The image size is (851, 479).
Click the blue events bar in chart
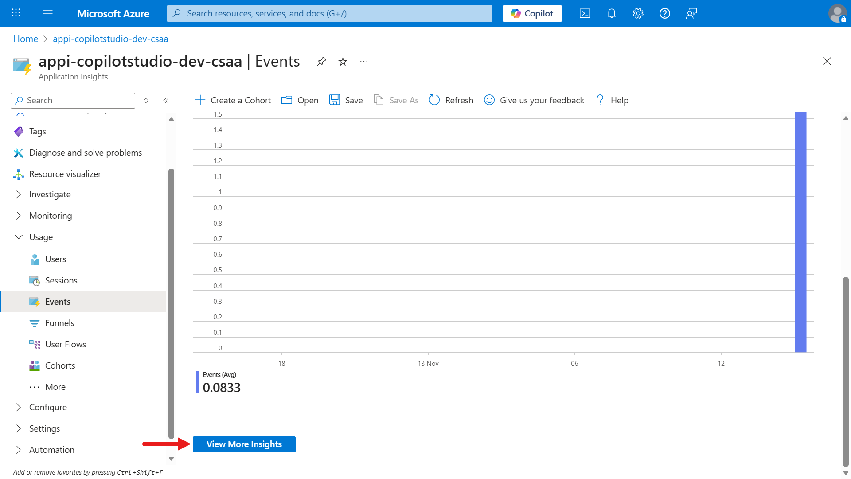click(800, 232)
